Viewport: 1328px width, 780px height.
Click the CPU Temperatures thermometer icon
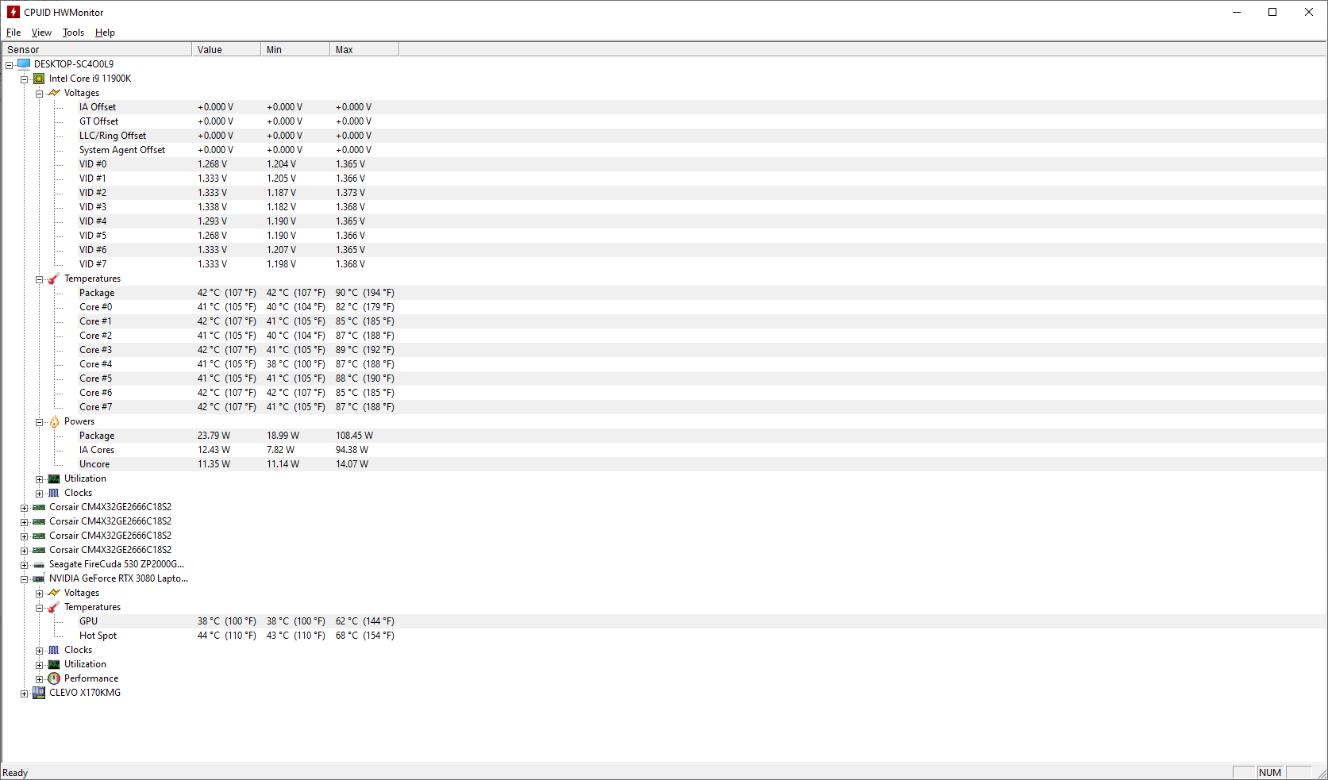click(54, 279)
